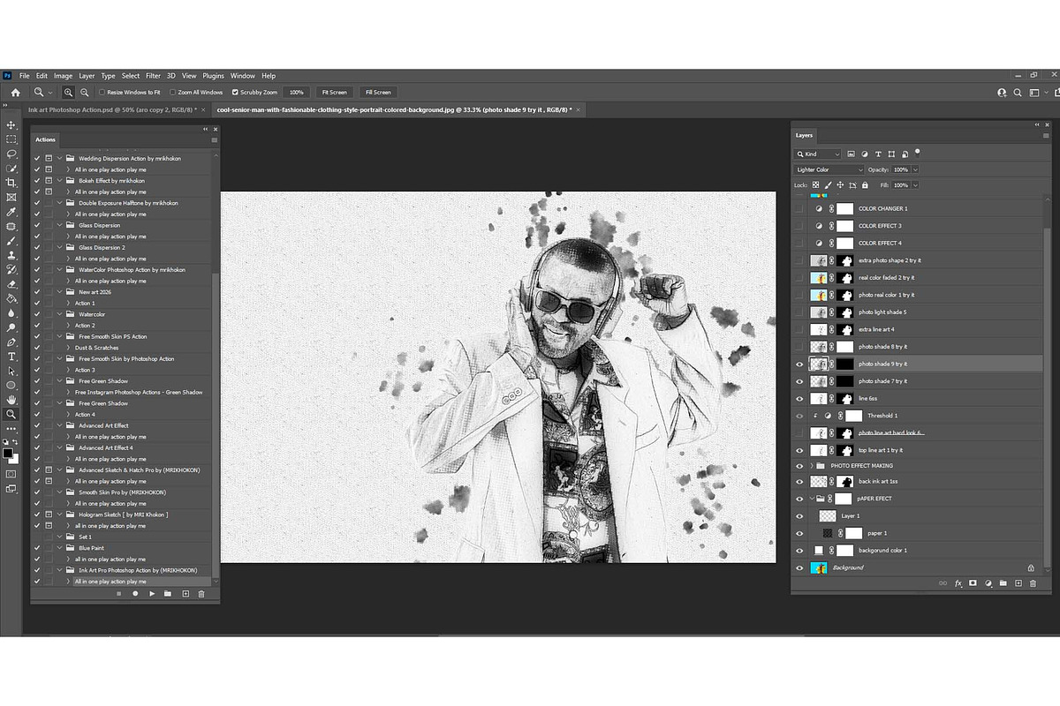Play the selected action
1060x706 pixels.
(x=152, y=594)
